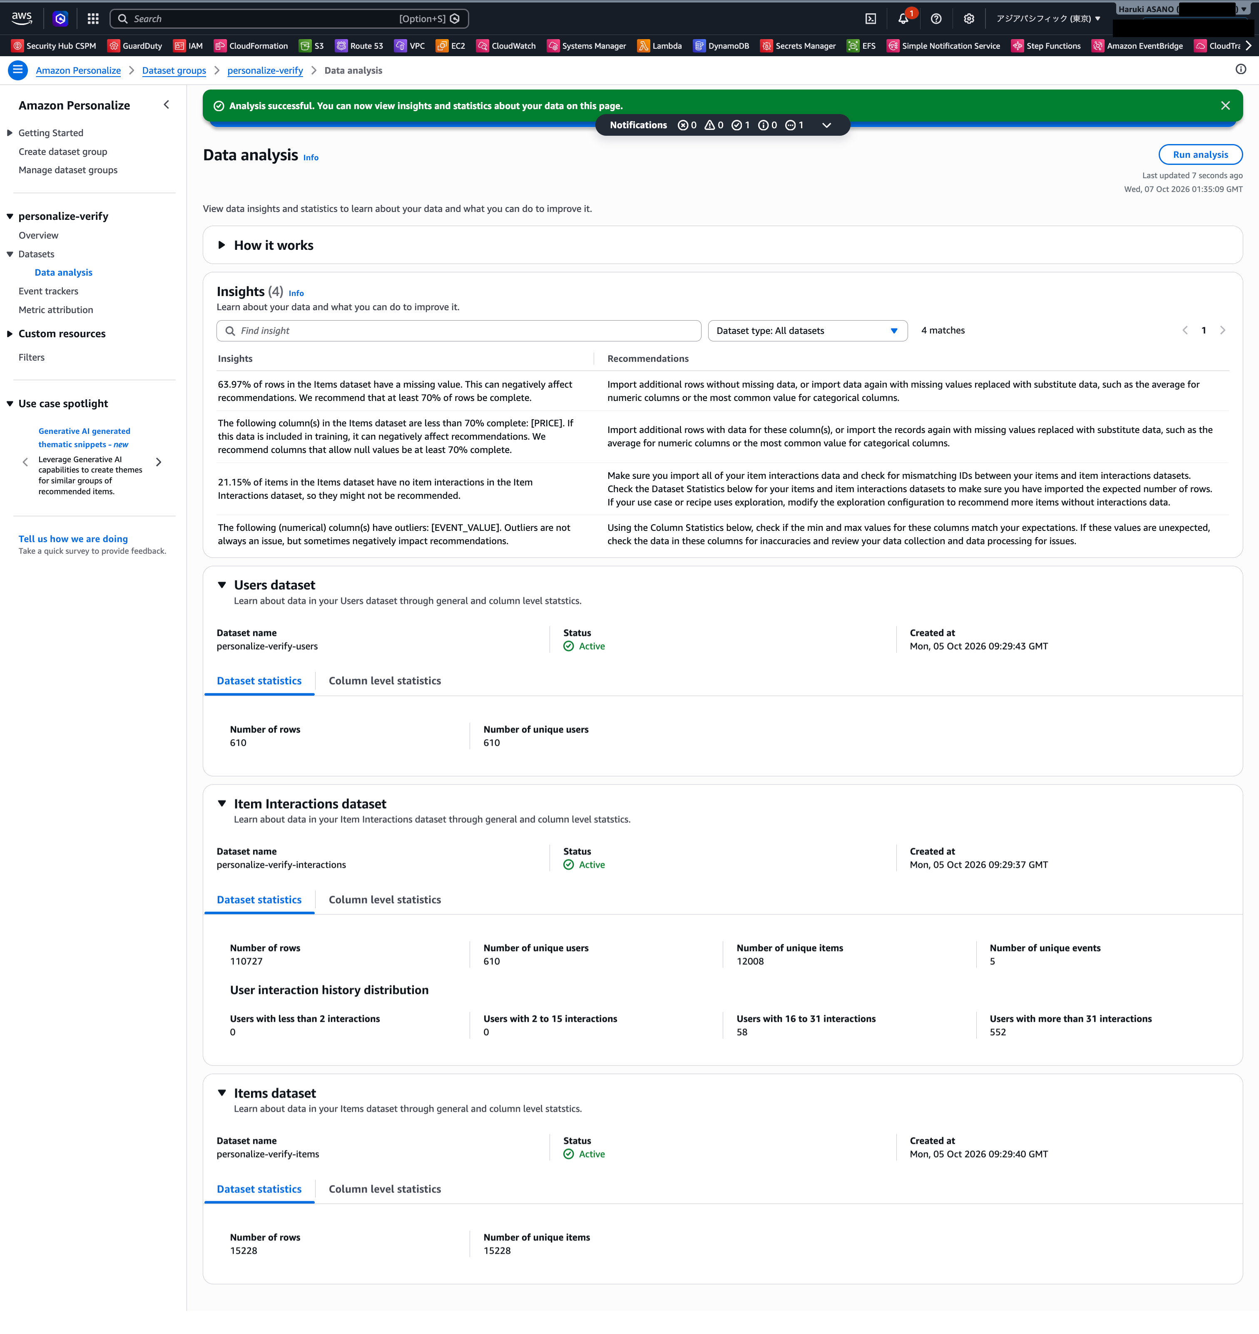The image size is (1259, 1334).
Task: Open the Dataset type dropdown
Action: point(807,331)
